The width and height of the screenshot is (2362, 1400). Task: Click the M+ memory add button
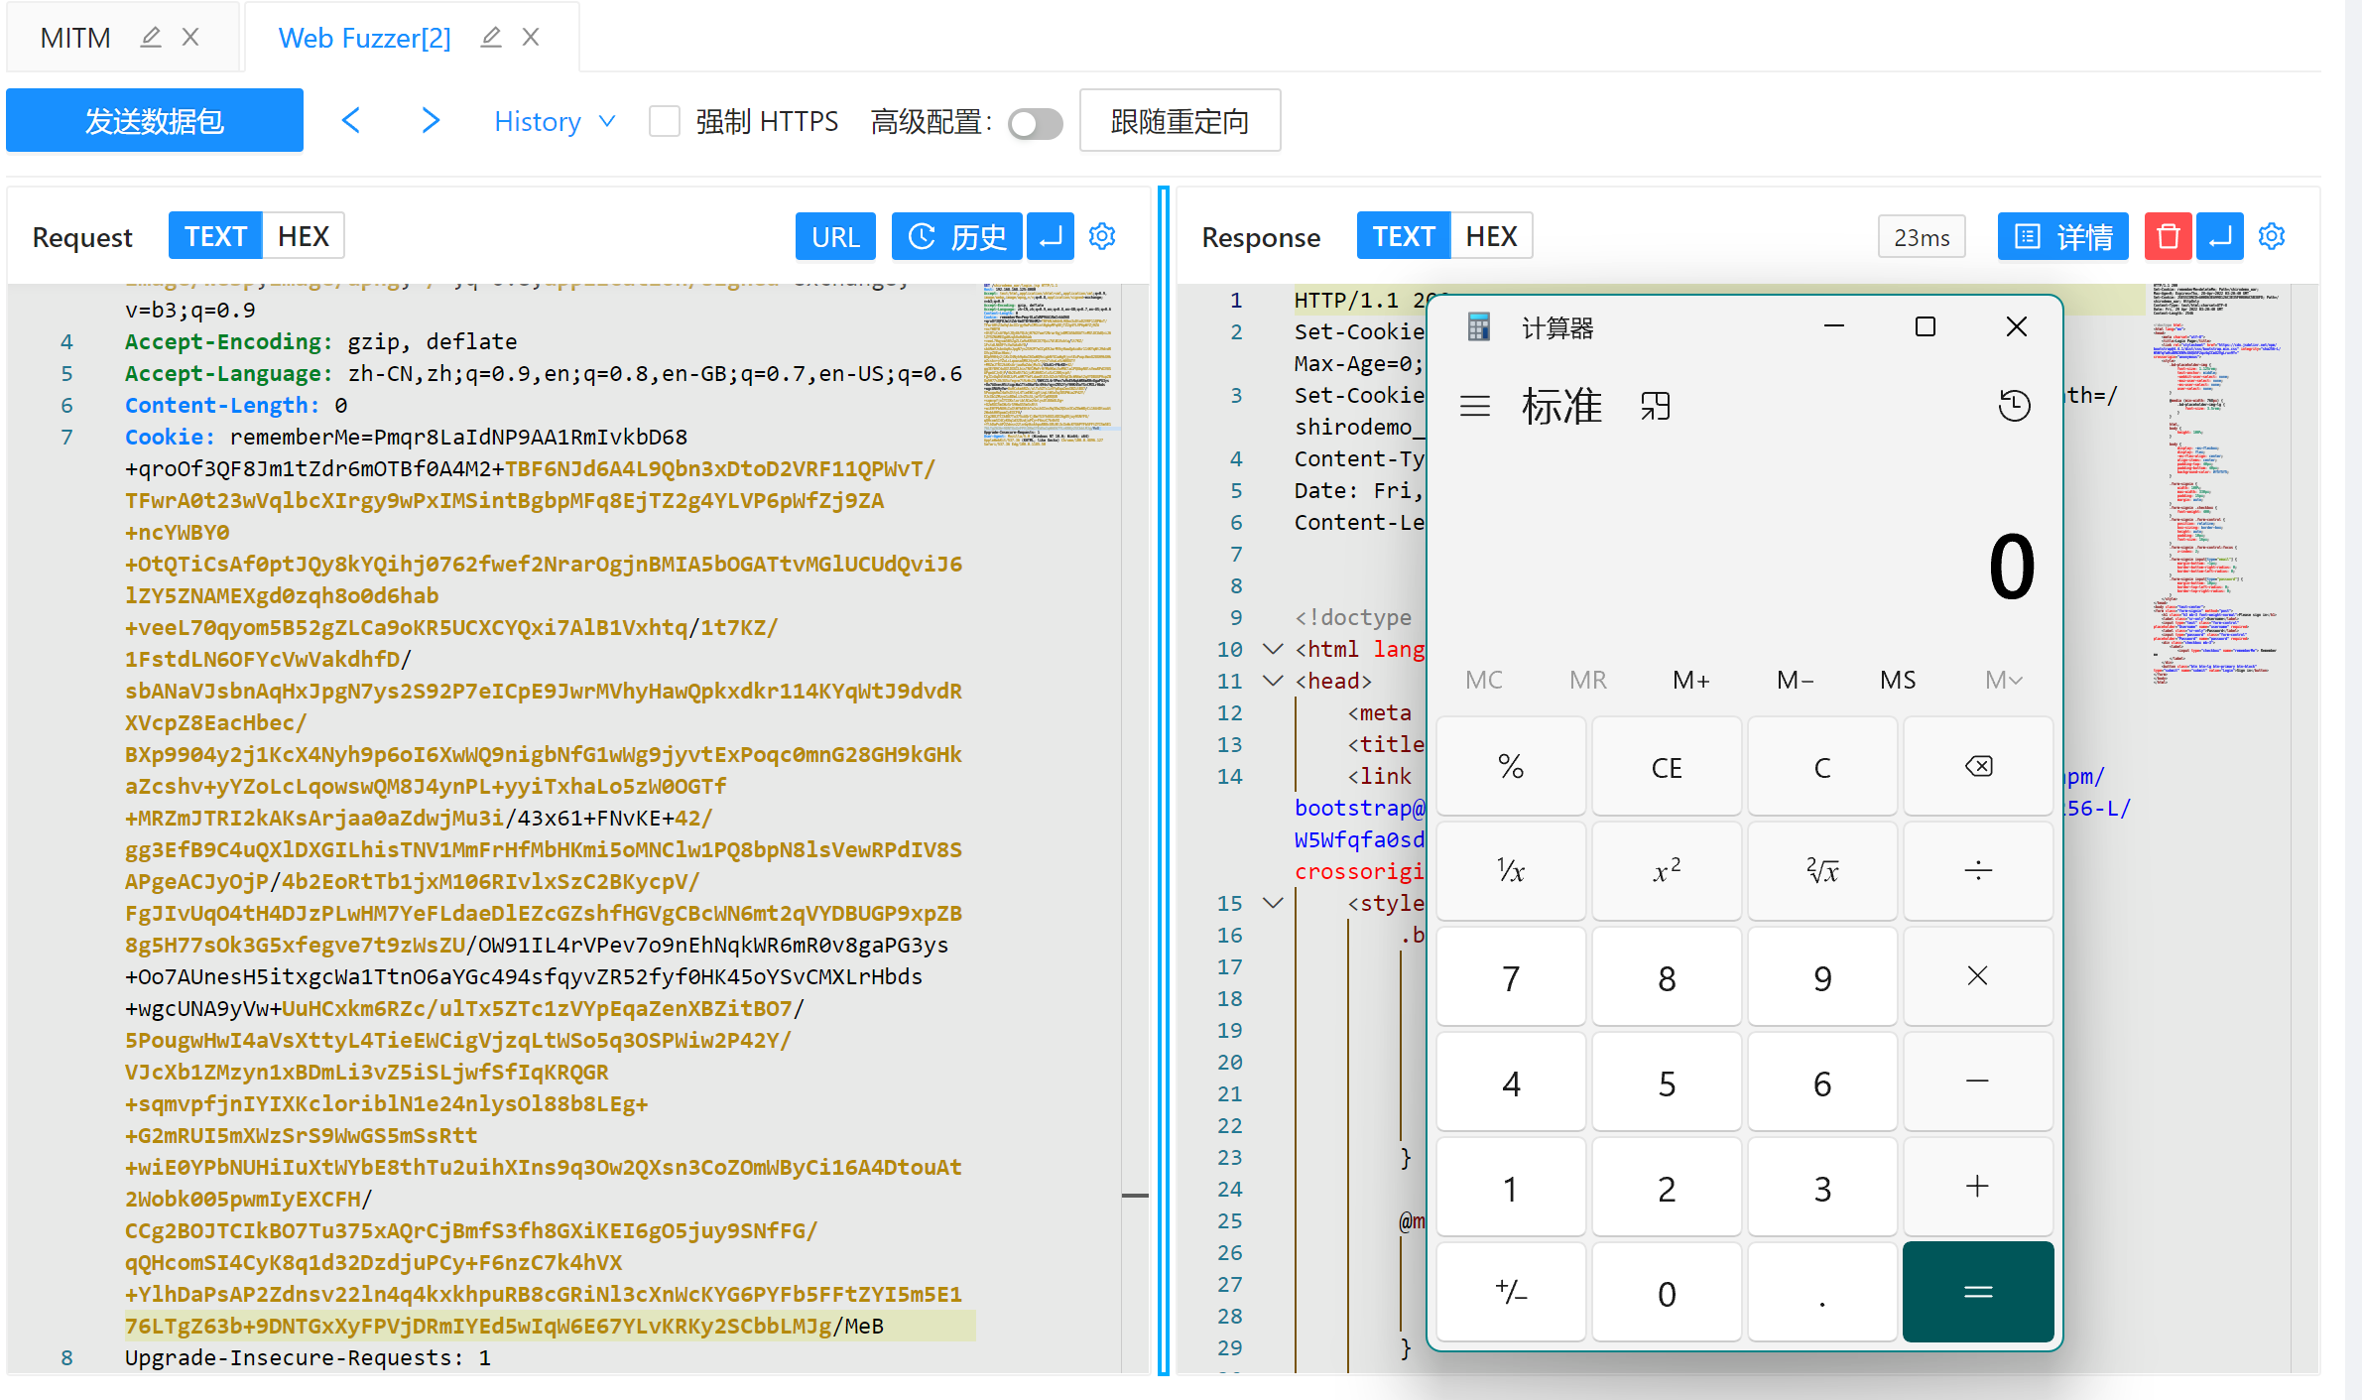(x=1691, y=680)
